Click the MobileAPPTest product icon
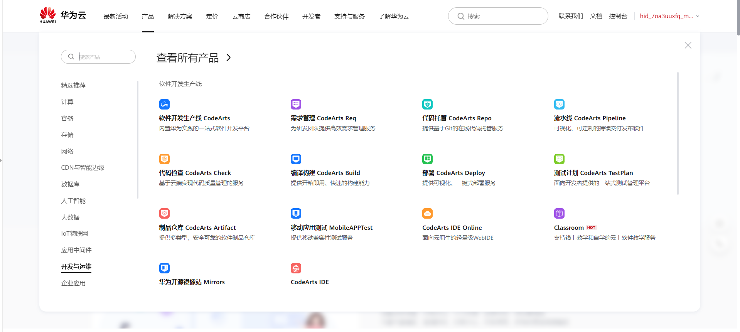This screenshot has width=740, height=332. [296, 213]
